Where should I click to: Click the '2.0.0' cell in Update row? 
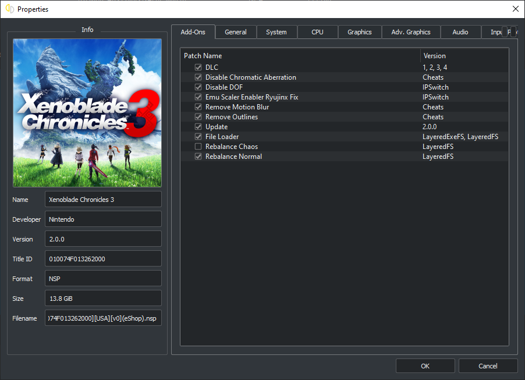pyautogui.click(x=430, y=126)
